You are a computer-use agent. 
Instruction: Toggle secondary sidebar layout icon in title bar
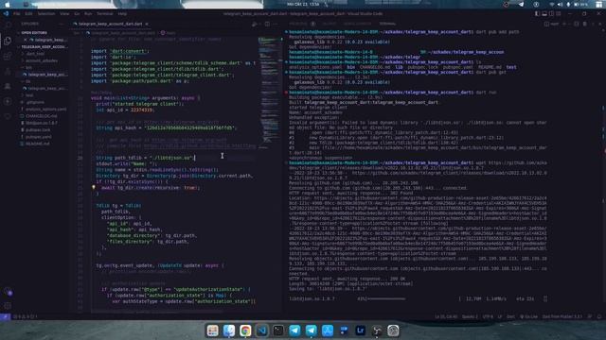click(551, 13)
